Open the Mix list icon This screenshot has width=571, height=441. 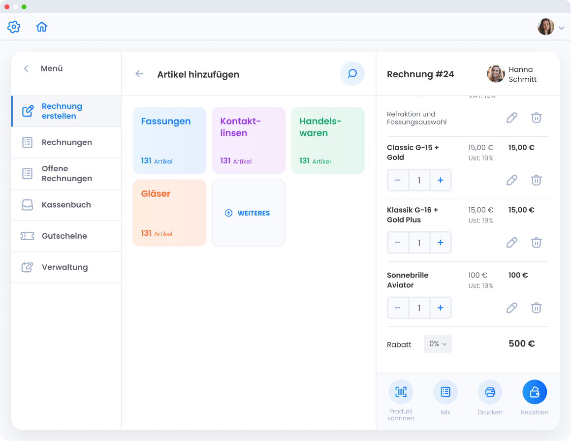[x=445, y=392]
